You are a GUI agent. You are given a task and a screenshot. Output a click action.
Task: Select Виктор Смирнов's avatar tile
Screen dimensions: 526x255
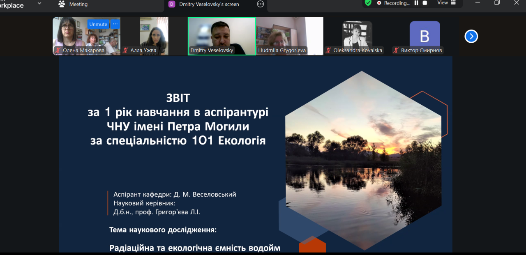[425, 36]
